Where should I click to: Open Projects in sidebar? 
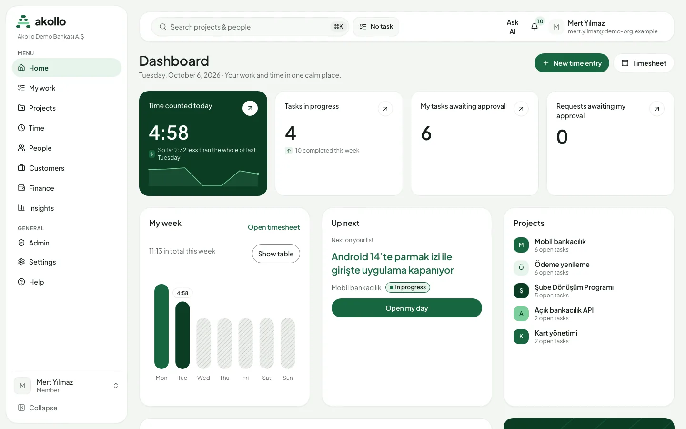pyautogui.click(x=67, y=108)
